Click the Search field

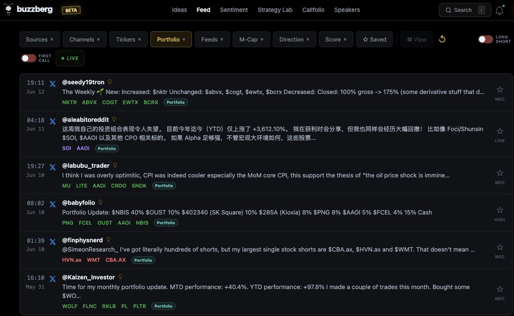[x=465, y=10]
